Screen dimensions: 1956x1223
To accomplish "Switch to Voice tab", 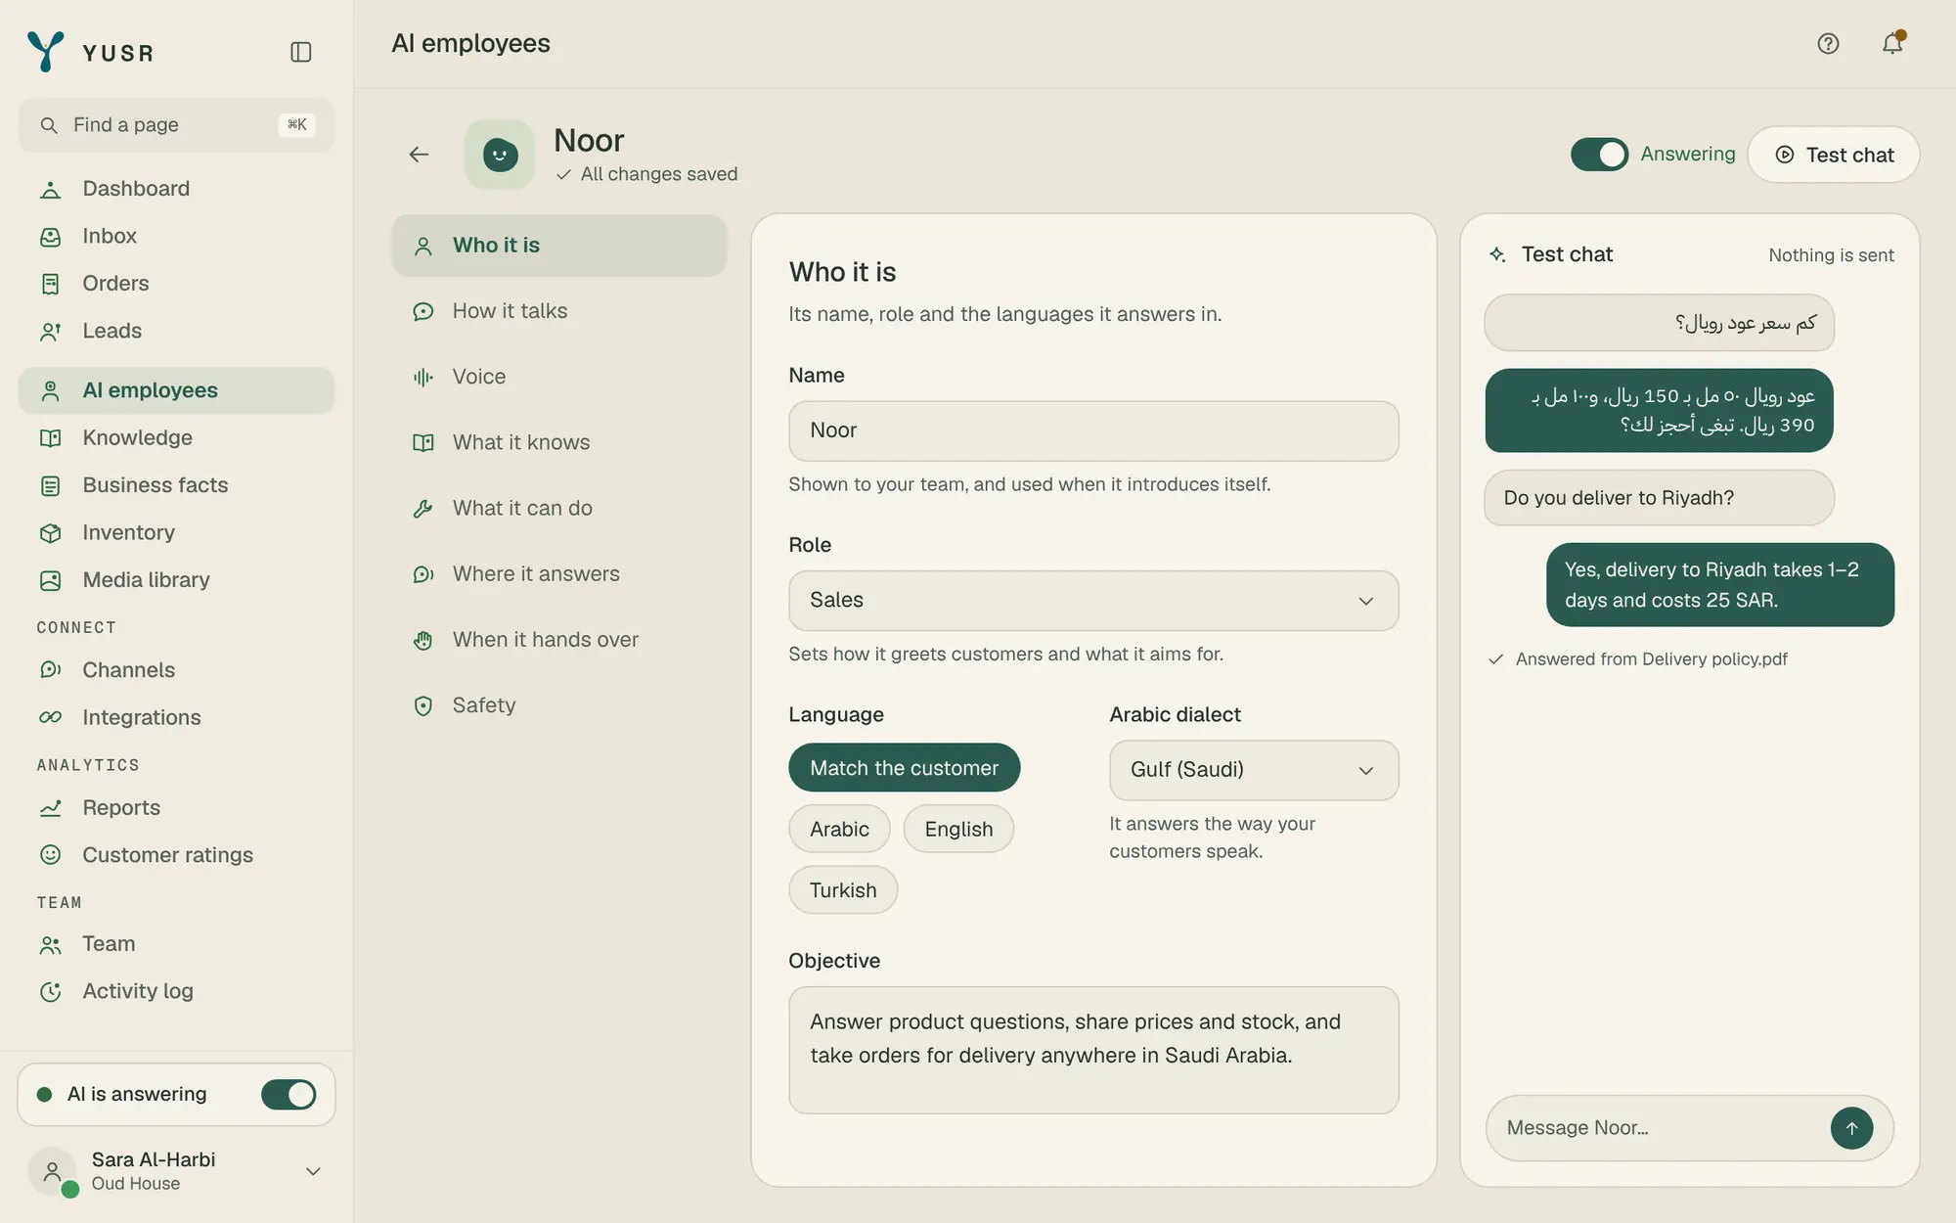I will tap(559, 377).
